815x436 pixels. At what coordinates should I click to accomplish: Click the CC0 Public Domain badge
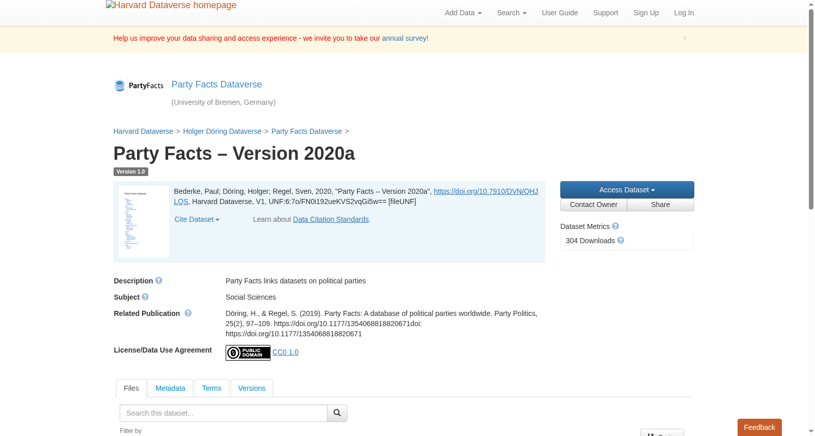click(248, 353)
